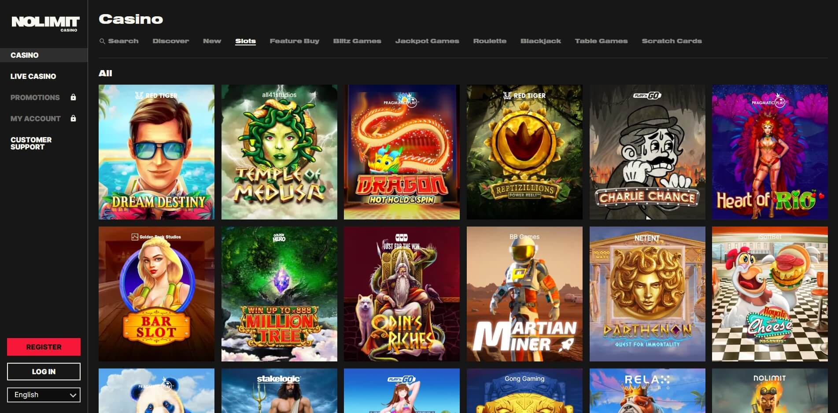Screen dimensions: 838x413
Task: Open the Play'n GO anime girl game
Action: point(402,391)
